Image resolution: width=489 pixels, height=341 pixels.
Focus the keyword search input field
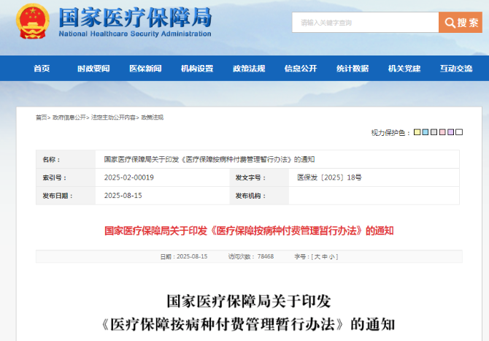(365, 23)
